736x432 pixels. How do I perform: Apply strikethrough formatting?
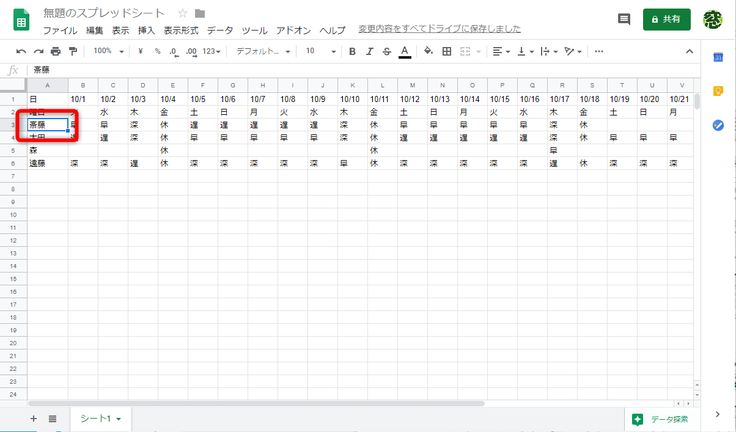pyautogui.click(x=386, y=51)
